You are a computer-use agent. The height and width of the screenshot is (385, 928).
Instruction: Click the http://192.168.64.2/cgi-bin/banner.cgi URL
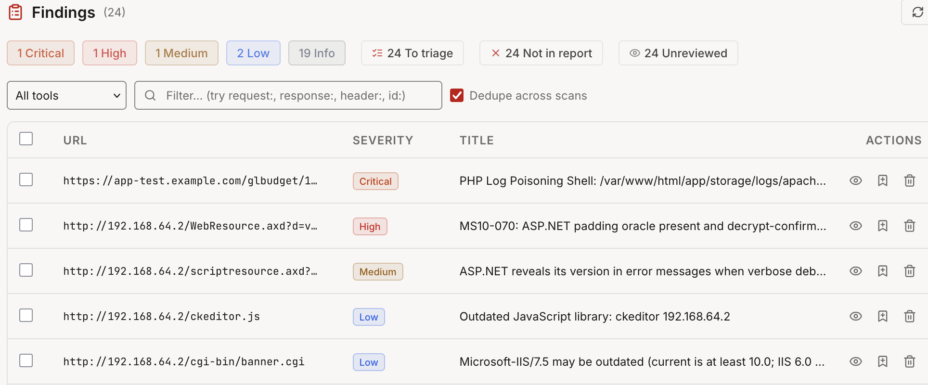click(x=184, y=361)
